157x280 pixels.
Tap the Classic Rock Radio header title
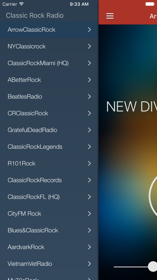(35, 16)
